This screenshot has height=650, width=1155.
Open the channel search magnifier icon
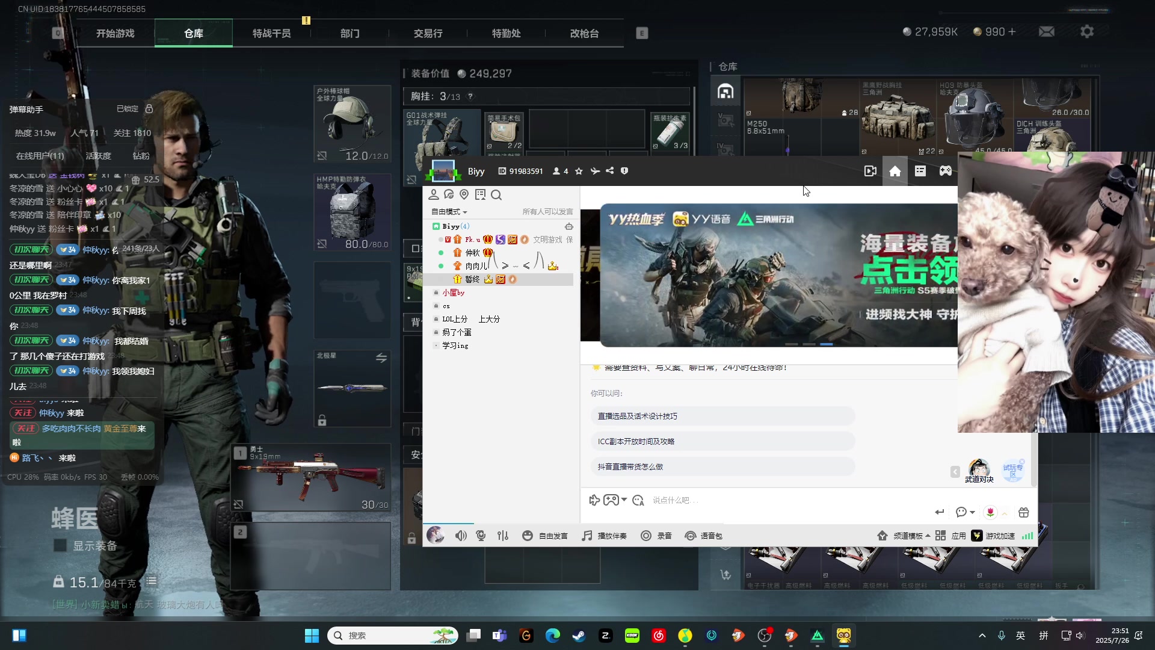[496, 194]
